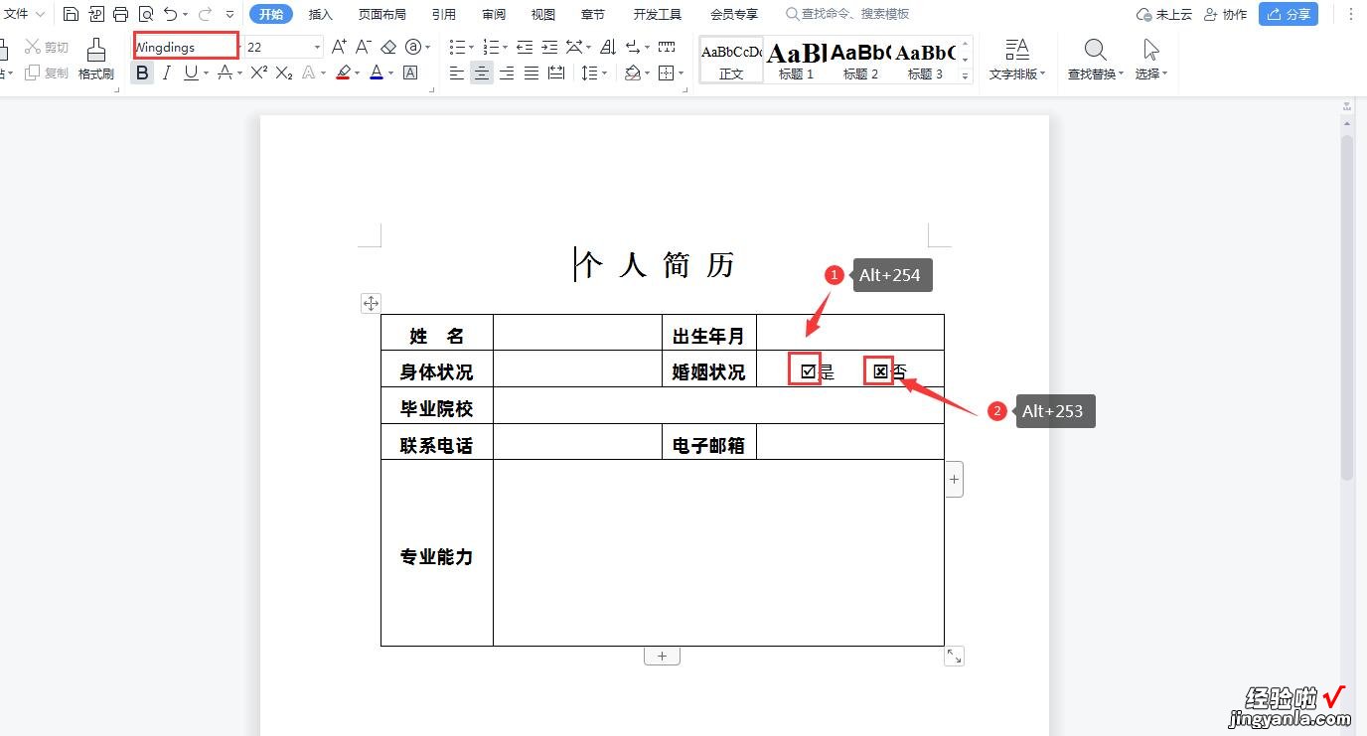Click the 未上云 cloud status button
Image resolution: width=1367 pixels, height=736 pixels.
point(1164,14)
